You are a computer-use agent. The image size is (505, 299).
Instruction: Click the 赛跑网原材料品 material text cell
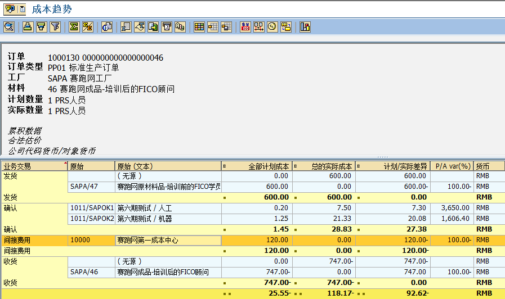coord(168,187)
